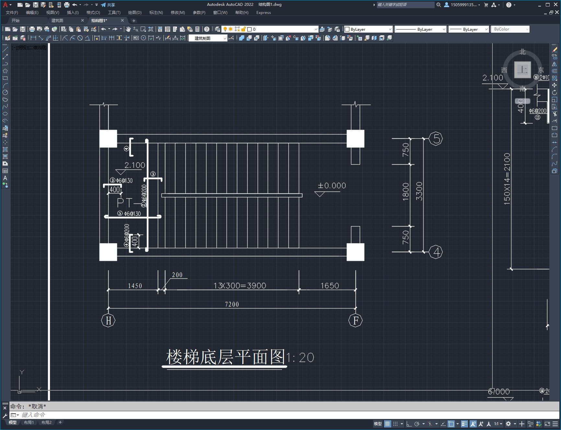Switch to the 建筑图 drawing tab

click(x=57, y=20)
